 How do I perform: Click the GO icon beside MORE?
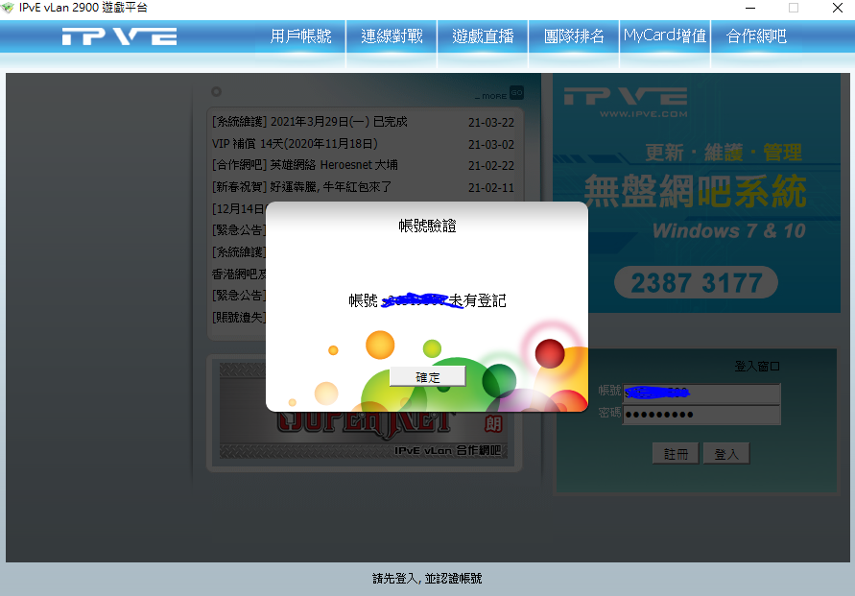[x=516, y=93]
